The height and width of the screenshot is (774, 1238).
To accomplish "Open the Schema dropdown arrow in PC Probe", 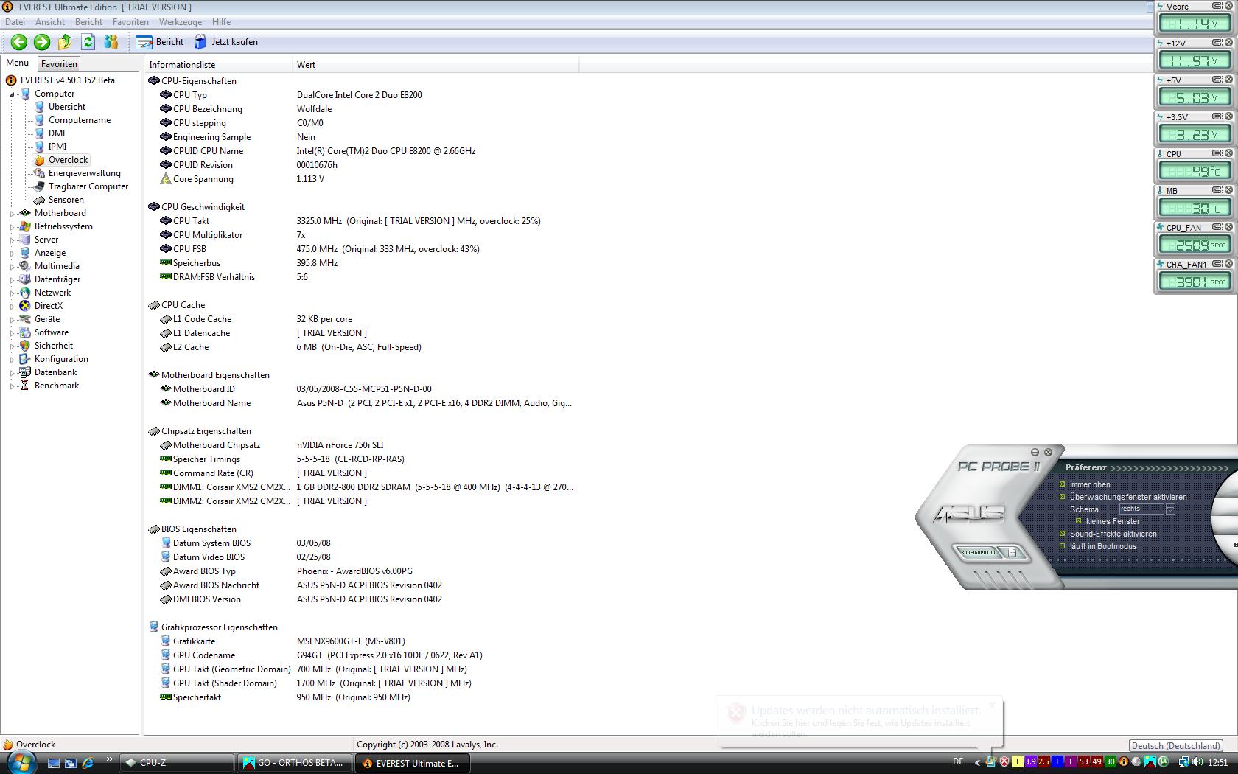I will 1170,509.
